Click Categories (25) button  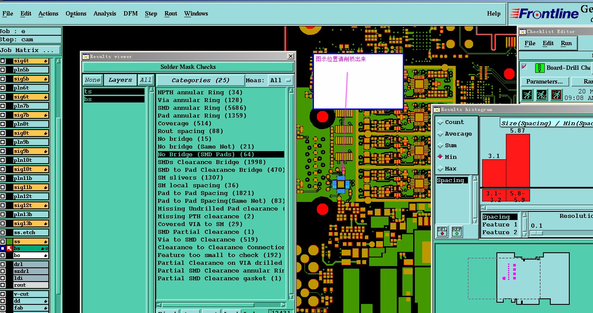201,80
